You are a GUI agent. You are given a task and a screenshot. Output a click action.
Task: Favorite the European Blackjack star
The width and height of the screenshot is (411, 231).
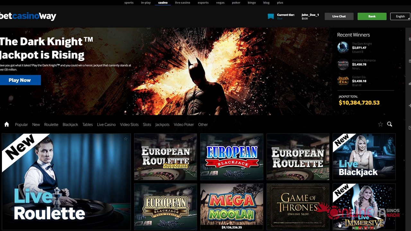(258, 139)
